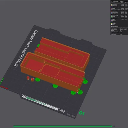Screen dimensions: 128x128
Task: Click the green plate number 01
Action: (x=82, y=113)
